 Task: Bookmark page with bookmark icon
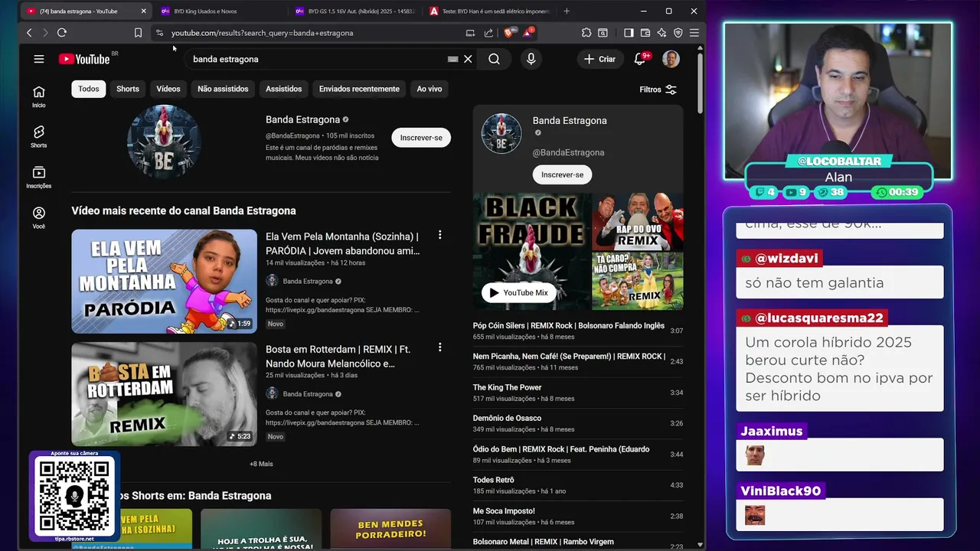click(x=138, y=33)
